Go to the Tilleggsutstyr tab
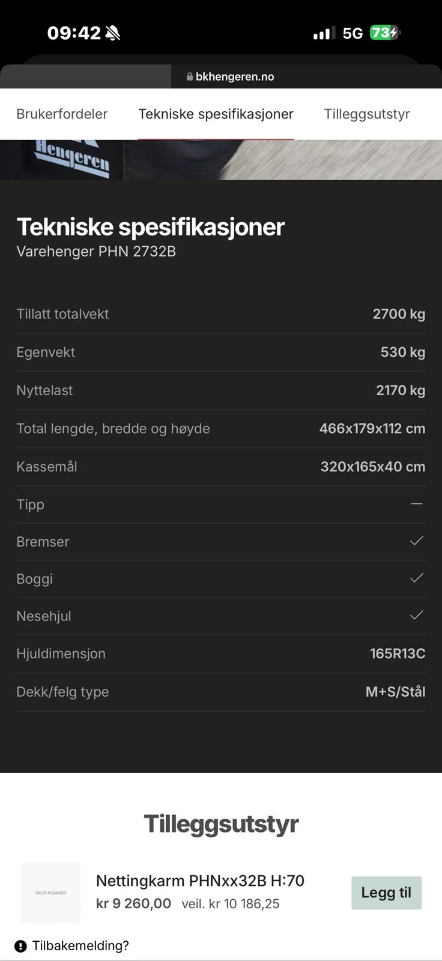The height and width of the screenshot is (961, 442). (x=366, y=114)
